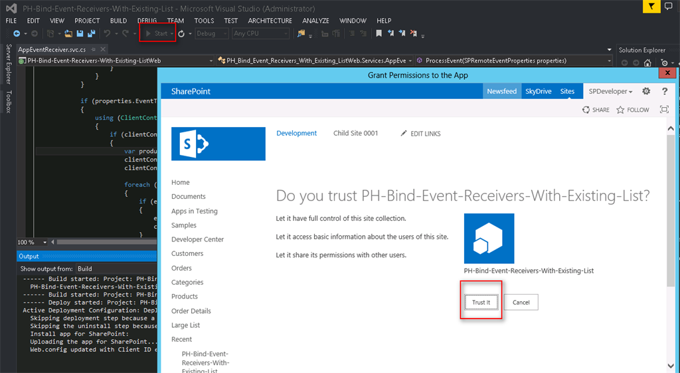This screenshot has width=680, height=373.
Task: Open the document tab list dropdown arrow
Action: point(609,50)
